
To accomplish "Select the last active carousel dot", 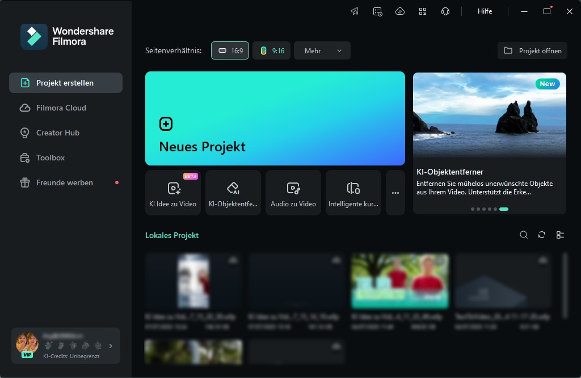I will 504,209.
